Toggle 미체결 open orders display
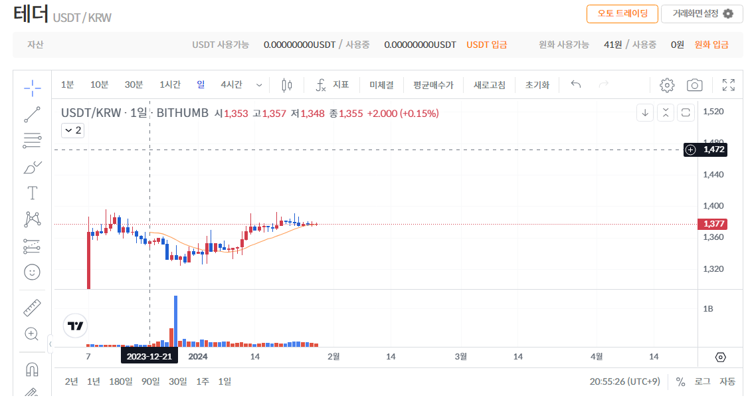Viewport: 746px width, 400px height. click(381, 85)
